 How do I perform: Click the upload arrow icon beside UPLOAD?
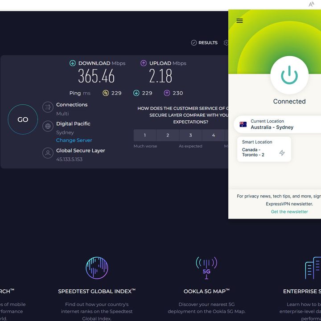tap(144, 63)
